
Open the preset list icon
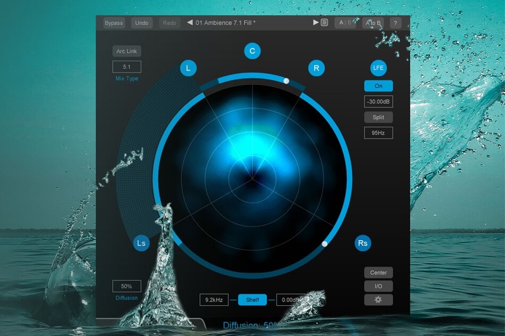(324, 23)
